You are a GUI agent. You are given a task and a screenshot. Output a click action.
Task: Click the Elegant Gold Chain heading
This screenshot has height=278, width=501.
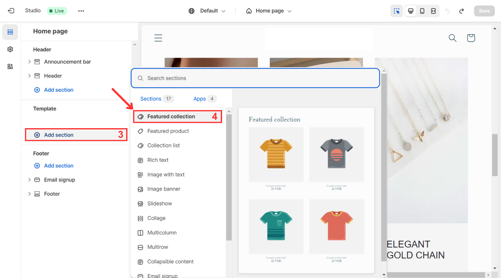[416, 250]
